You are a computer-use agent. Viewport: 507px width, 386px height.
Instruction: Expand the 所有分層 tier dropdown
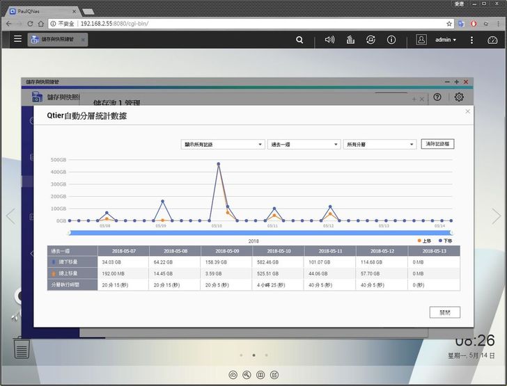tap(379, 145)
